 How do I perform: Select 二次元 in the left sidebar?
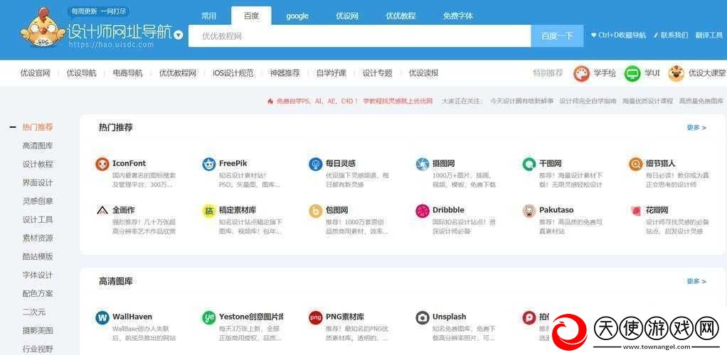(34, 312)
